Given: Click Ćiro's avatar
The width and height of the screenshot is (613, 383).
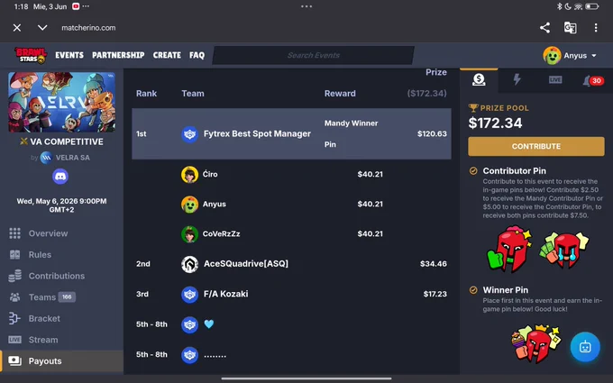Looking at the screenshot, I should tap(189, 174).
